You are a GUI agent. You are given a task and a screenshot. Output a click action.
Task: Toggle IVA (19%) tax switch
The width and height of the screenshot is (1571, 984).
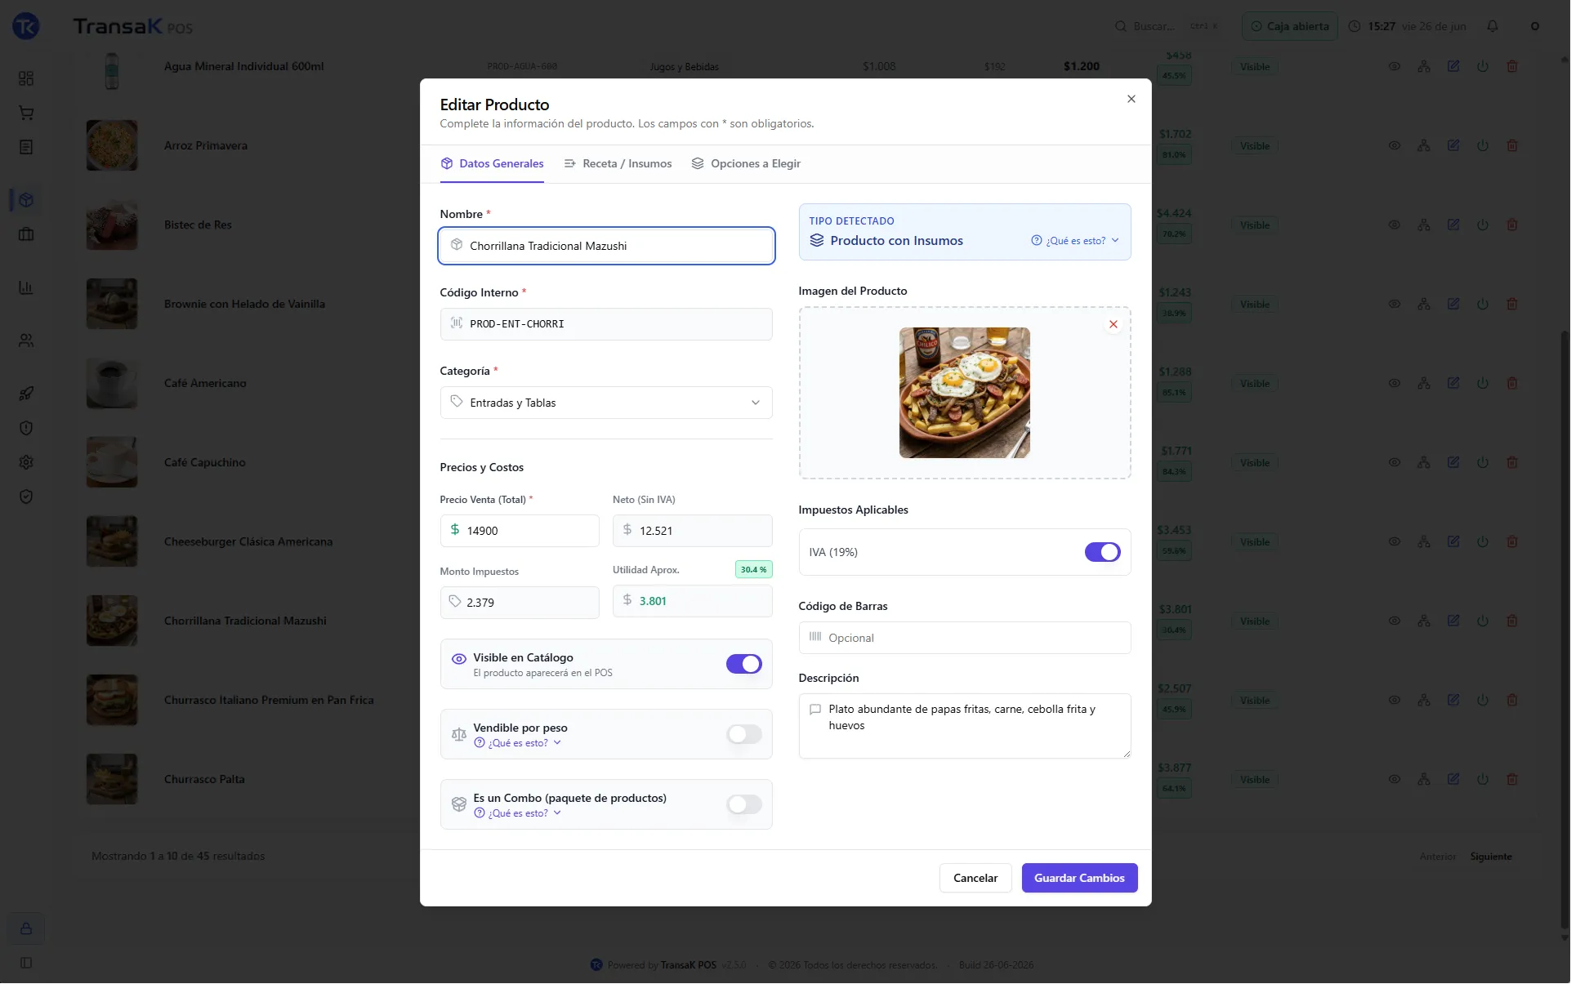pos(1102,552)
